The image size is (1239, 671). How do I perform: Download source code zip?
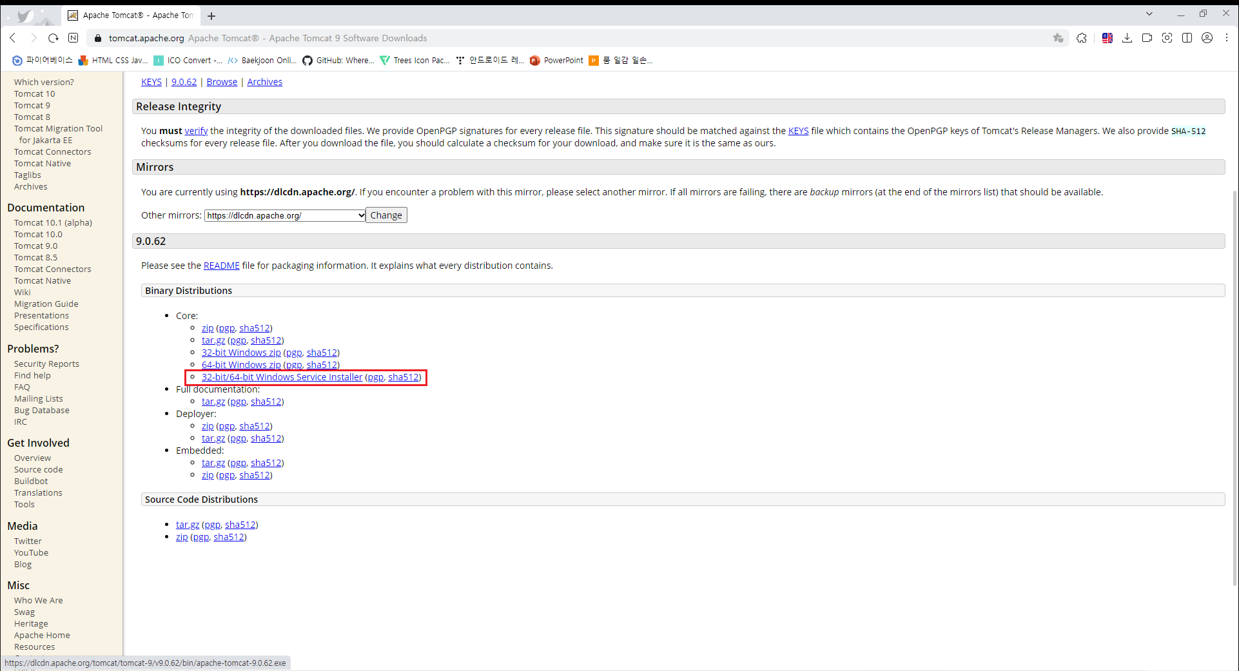tap(182, 537)
